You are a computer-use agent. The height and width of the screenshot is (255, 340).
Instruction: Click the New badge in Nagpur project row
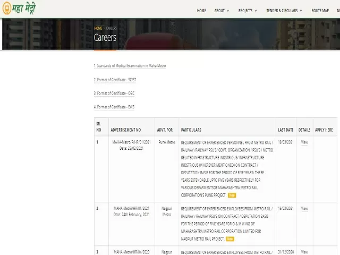coord(230,239)
